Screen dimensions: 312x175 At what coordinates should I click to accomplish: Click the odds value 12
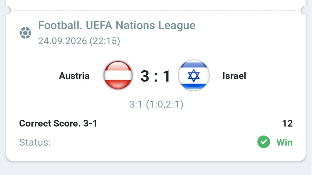(x=287, y=123)
